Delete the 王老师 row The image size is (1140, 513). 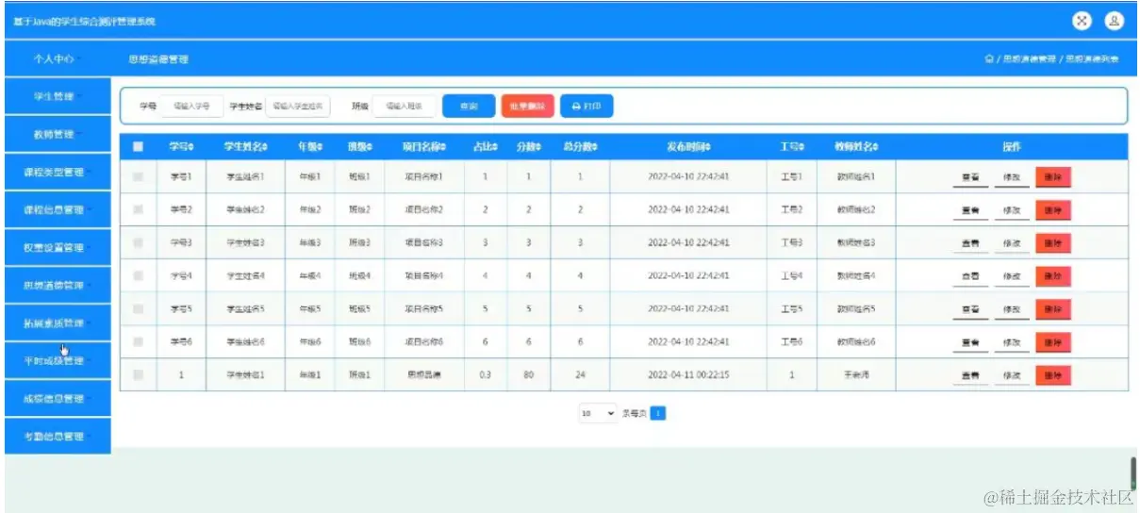coord(1053,375)
